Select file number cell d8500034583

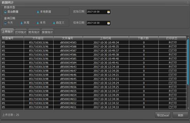68,42
